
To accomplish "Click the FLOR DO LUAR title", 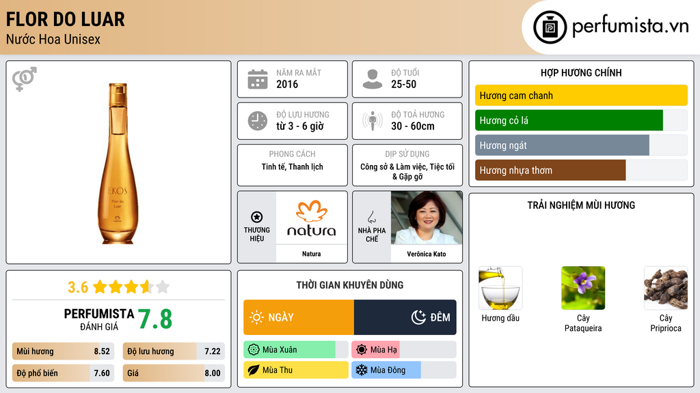I will click(x=66, y=20).
